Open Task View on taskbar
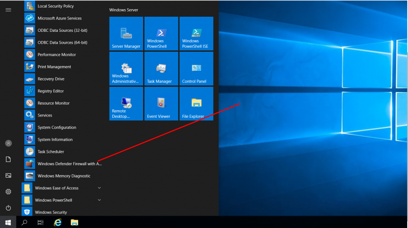 (x=40, y=222)
